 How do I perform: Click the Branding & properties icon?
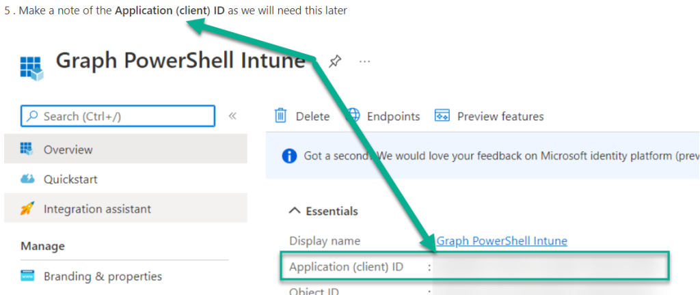pos(27,277)
